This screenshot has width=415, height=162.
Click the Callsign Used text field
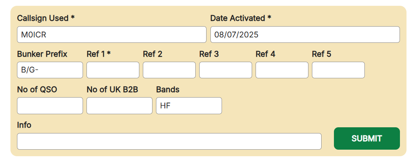pyautogui.click(x=112, y=35)
